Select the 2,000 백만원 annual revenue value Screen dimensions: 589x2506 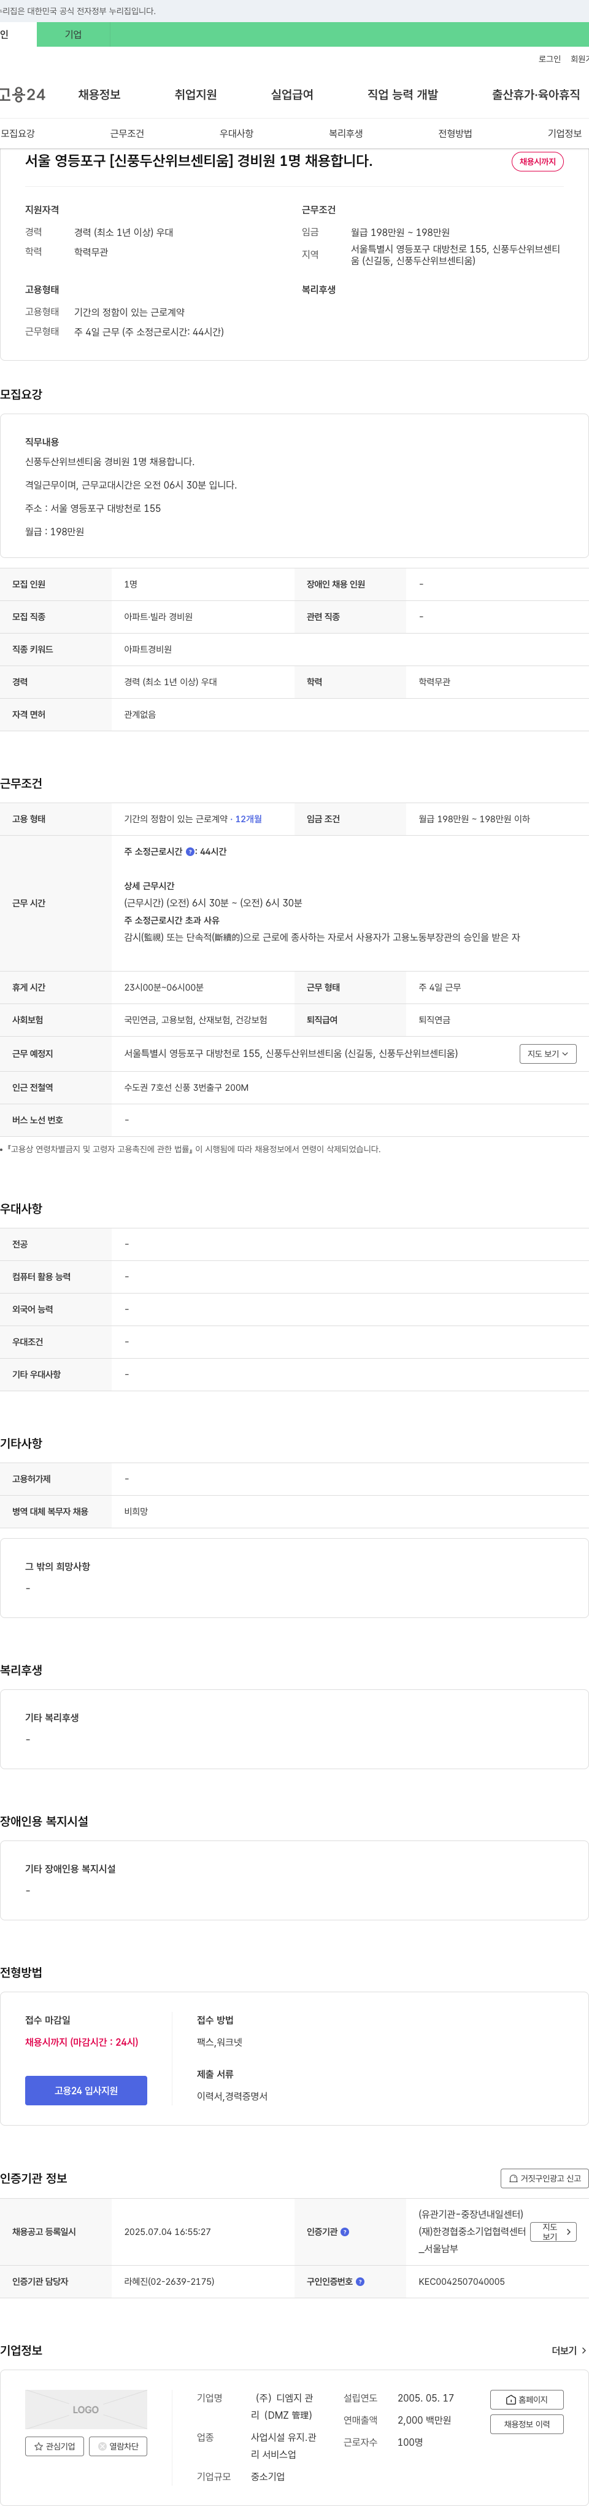[x=424, y=2419]
